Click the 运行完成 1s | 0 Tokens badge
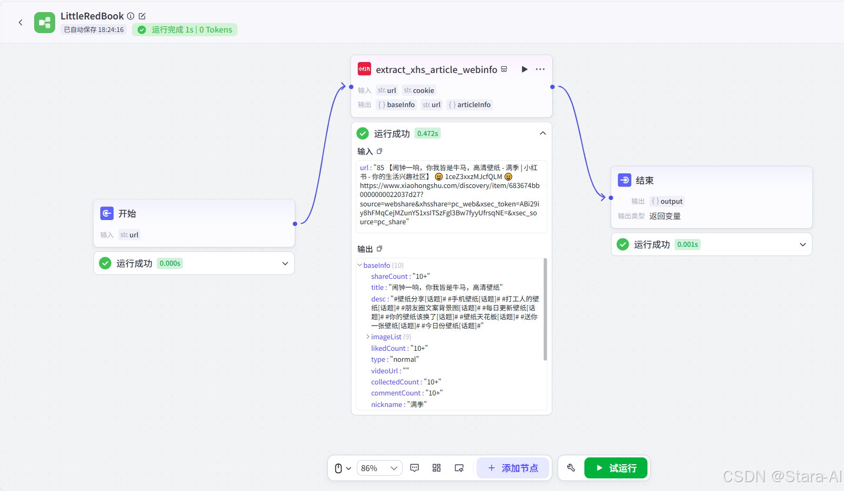 pyautogui.click(x=184, y=30)
